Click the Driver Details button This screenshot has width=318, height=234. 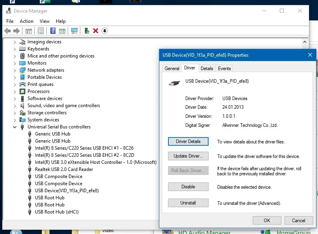(x=188, y=141)
